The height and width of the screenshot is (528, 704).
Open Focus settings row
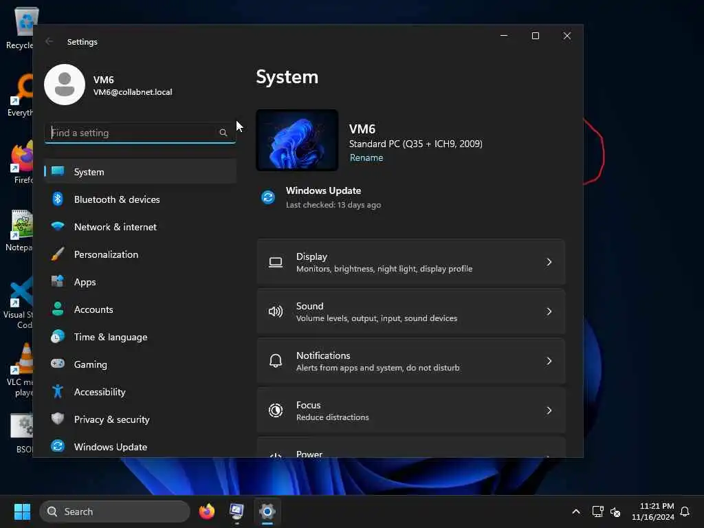pos(411,410)
